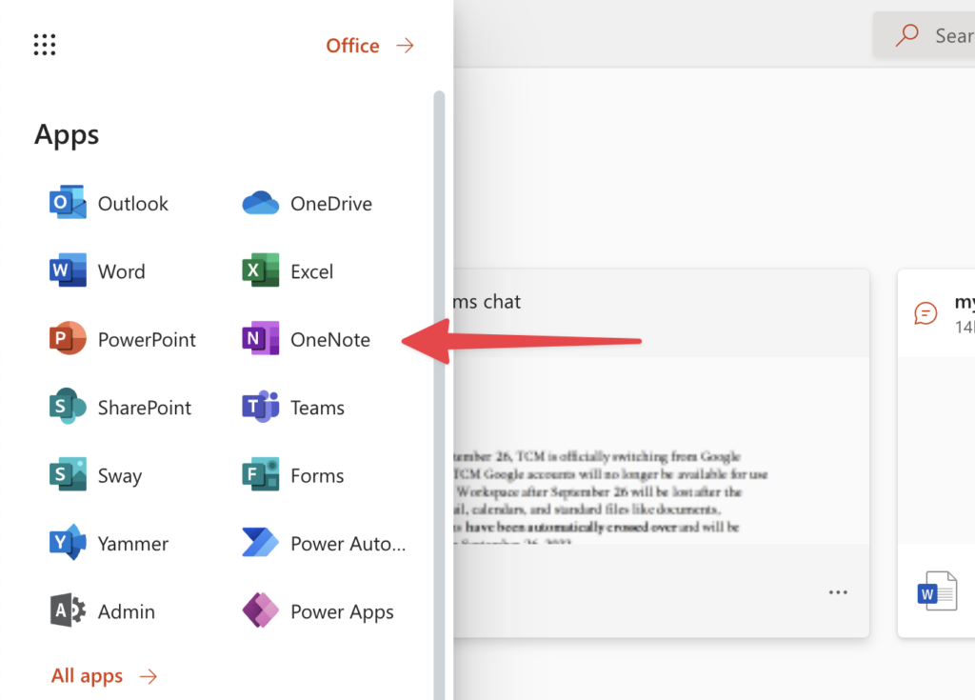This screenshot has height=700, width=975.
Task: Open the three-dot menu on document card
Action: 838,592
